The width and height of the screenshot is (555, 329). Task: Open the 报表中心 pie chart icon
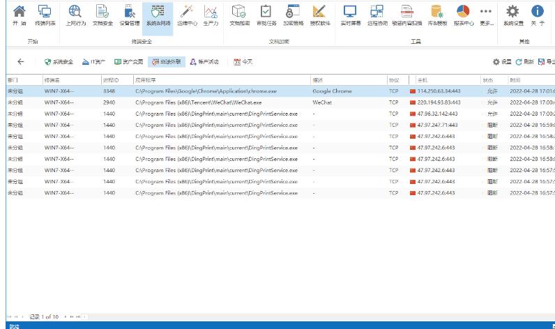click(463, 15)
